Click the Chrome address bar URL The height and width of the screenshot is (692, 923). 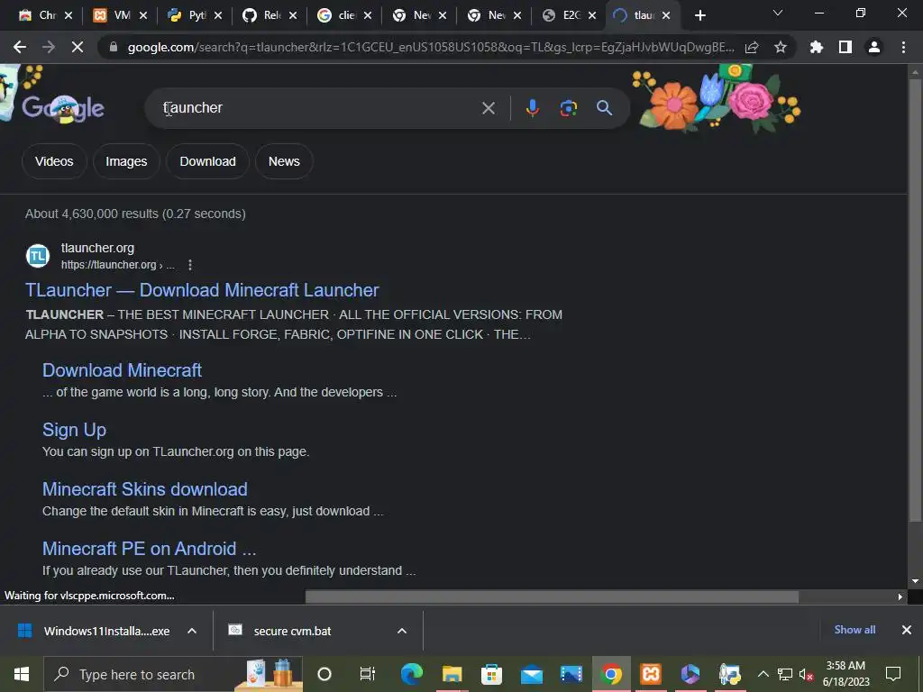pos(431,47)
